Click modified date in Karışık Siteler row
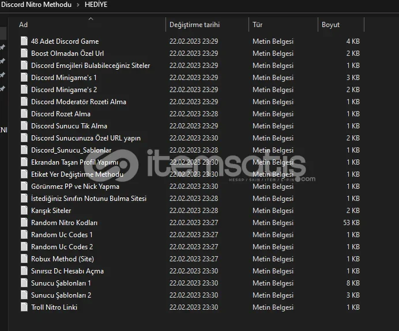This screenshot has height=331, width=399. (x=194, y=211)
